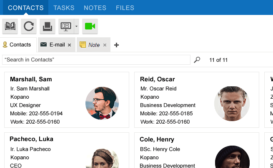Click the magnifier search icon
Screen dimensions: 273x168
(x=197, y=60)
